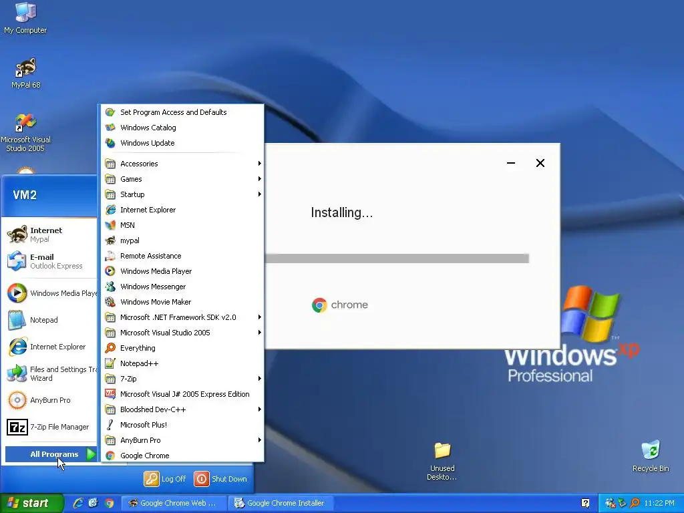Open Unused Desktop folder icon

pos(442,461)
